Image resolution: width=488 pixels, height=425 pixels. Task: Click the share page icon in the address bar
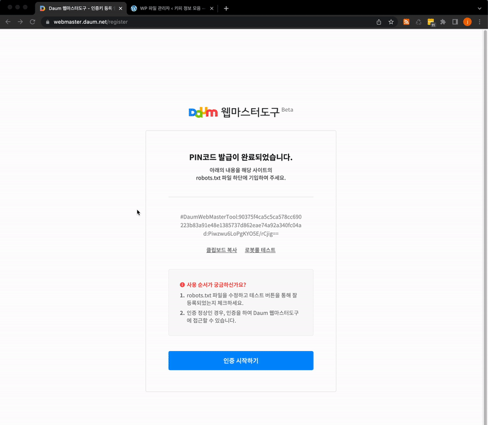click(379, 22)
